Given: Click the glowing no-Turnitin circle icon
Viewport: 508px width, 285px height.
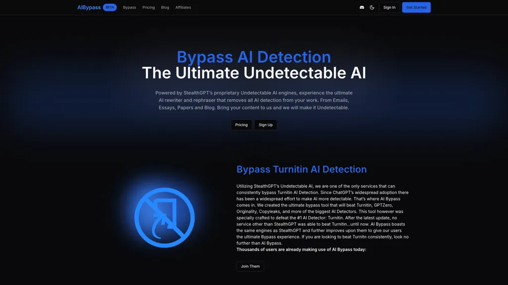Looking at the screenshot, I should point(165,218).
